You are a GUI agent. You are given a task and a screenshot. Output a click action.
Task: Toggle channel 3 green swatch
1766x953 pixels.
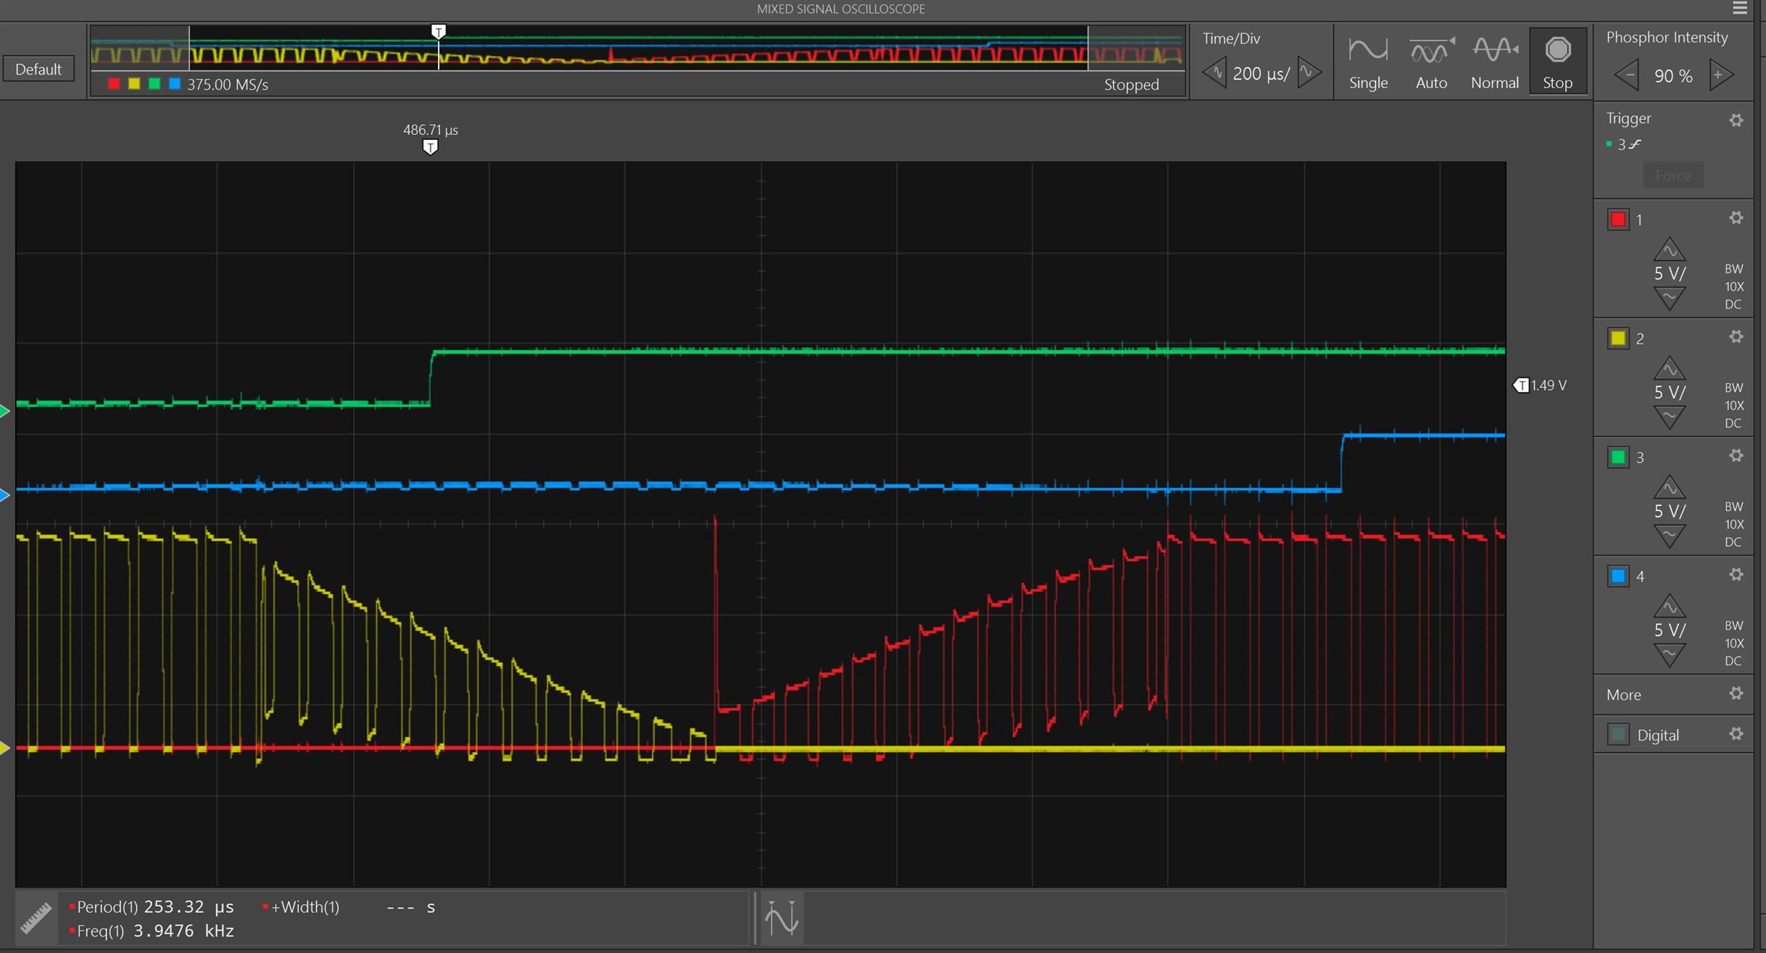click(1618, 457)
